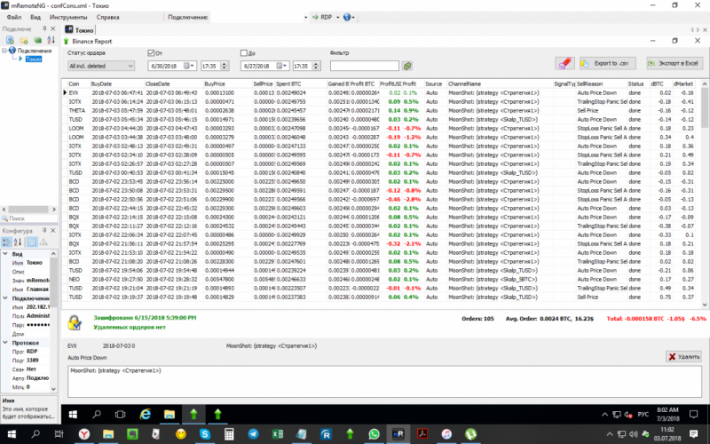Viewport: 710px width, 444px height.
Task: Open the Yandex browser from taskbar
Action: pyautogui.click(x=84, y=435)
